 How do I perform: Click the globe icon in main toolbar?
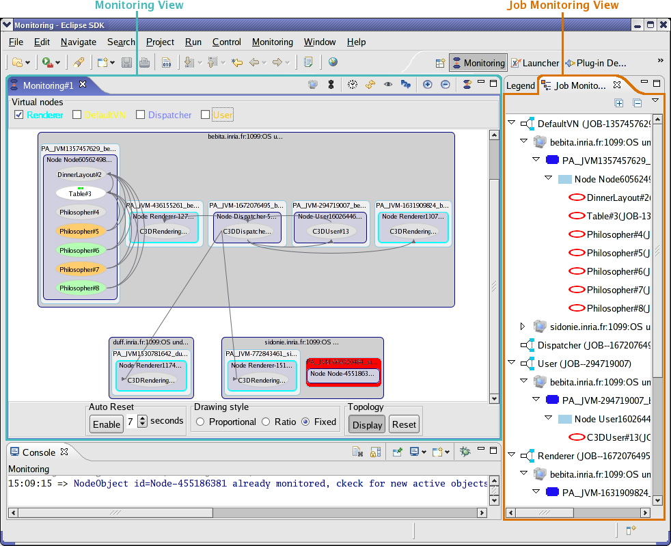coord(333,62)
